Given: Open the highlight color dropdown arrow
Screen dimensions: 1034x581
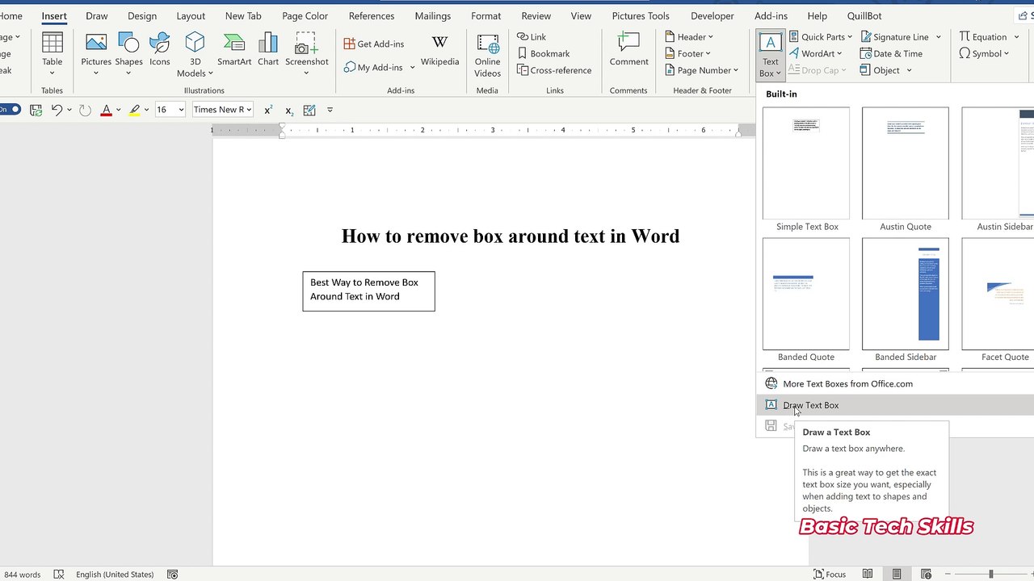Looking at the screenshot, I should (x=147, y=110).
